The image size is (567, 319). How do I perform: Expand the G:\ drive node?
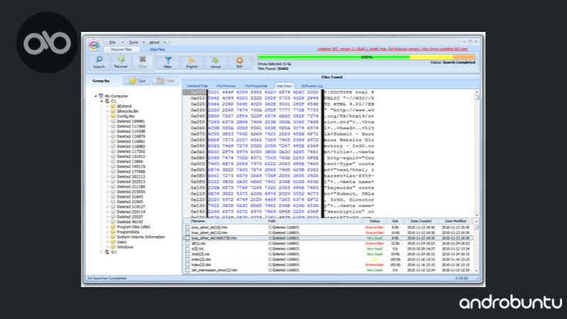coord(101,252)
